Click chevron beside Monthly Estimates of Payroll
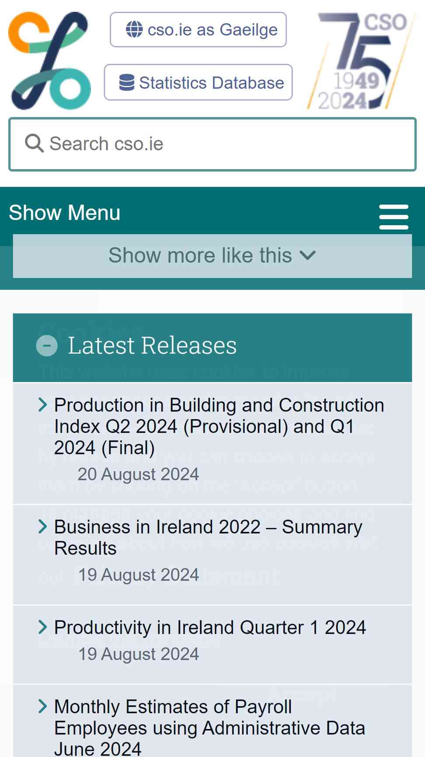 click(42, 706)
